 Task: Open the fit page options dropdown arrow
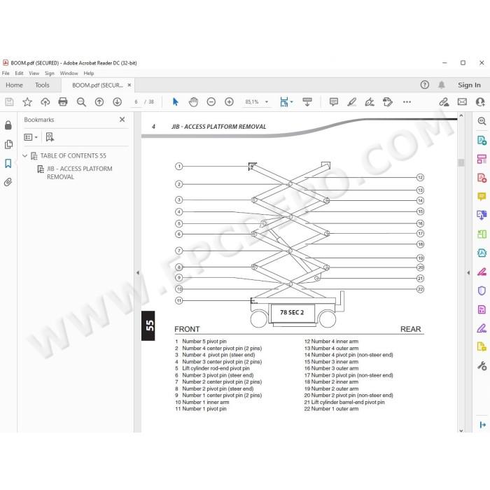tap(292, 102)
